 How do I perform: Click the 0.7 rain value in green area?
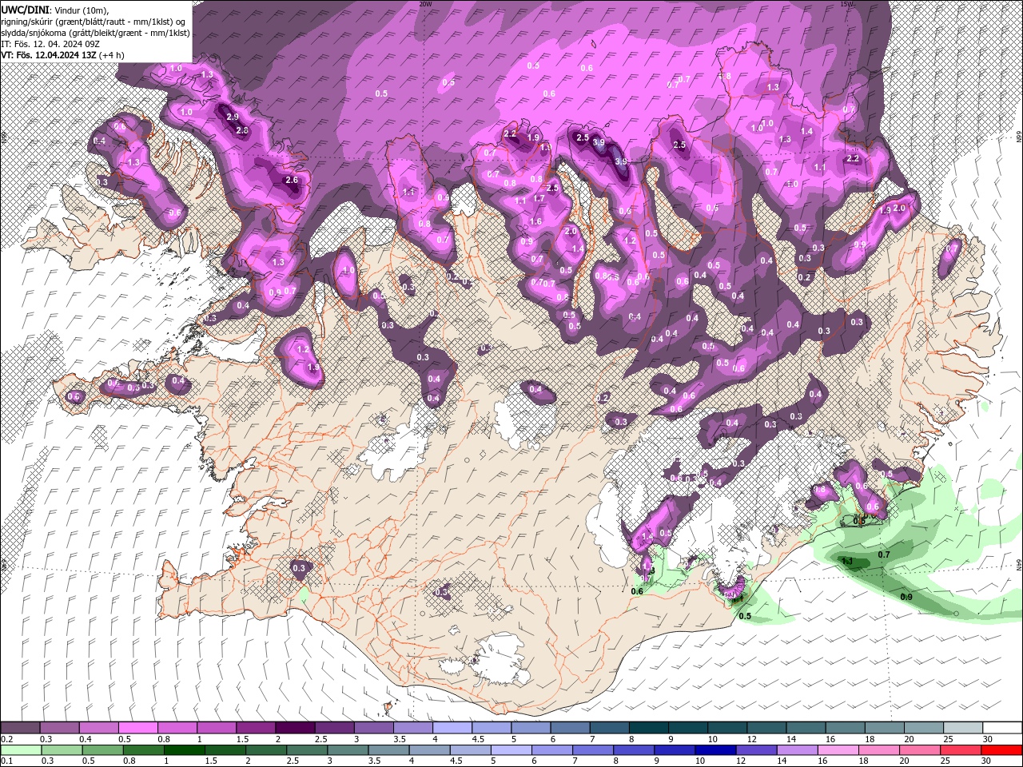pos(884,554)
